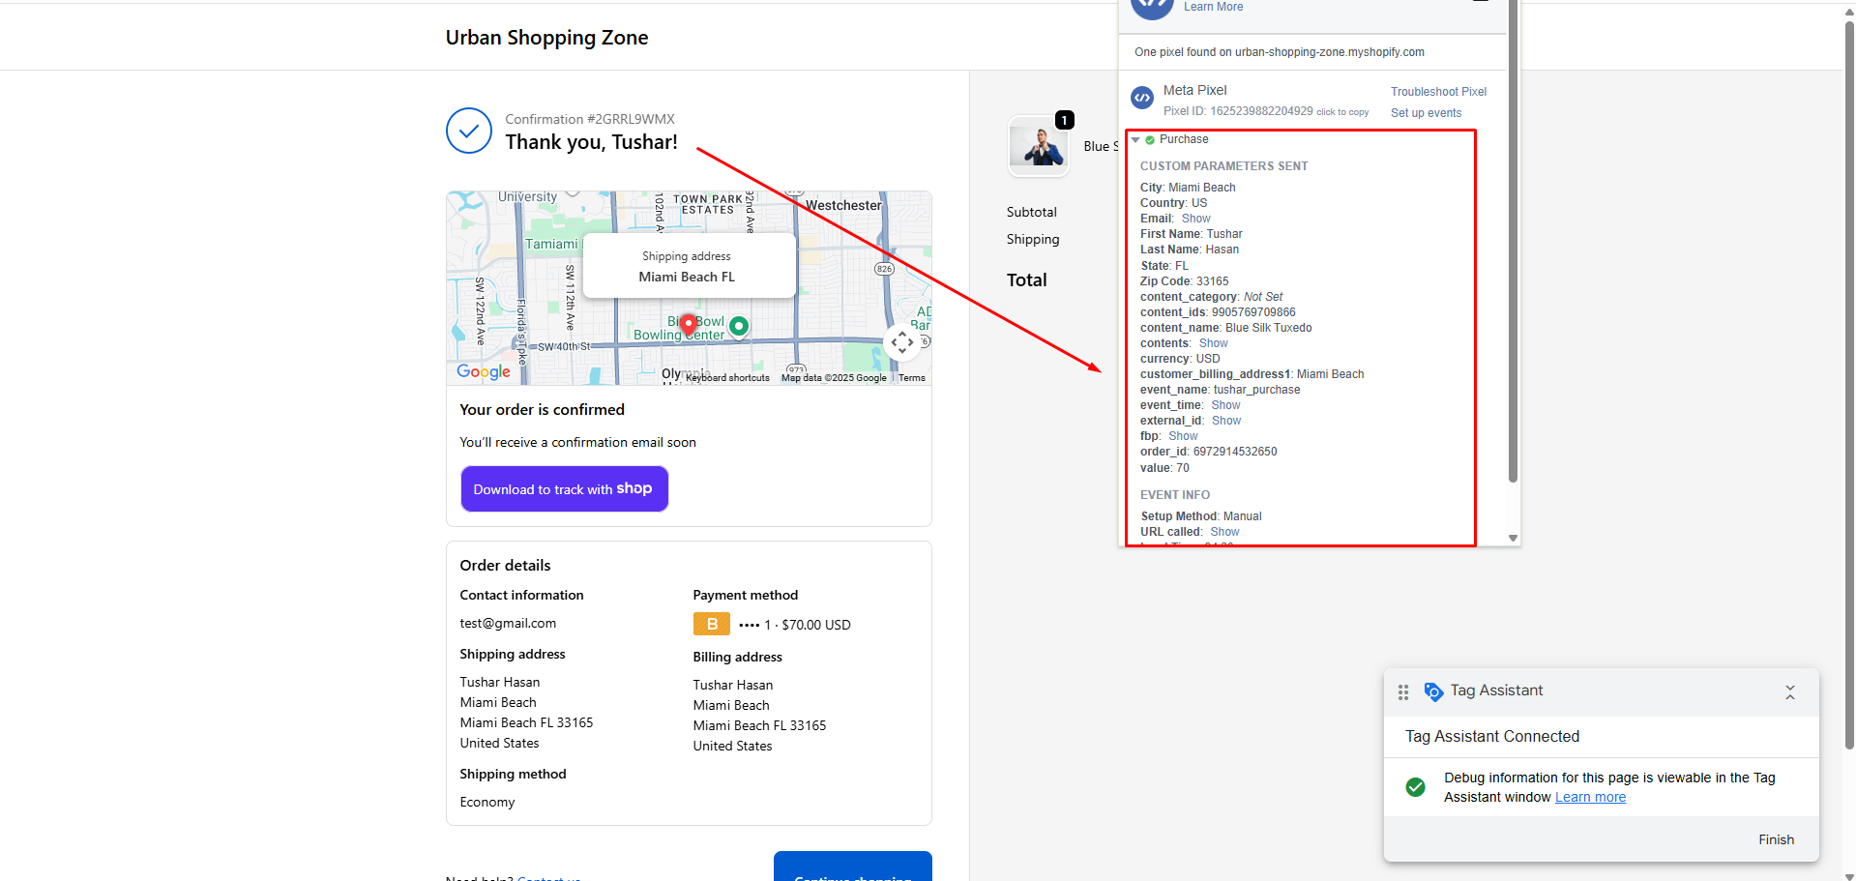The image size is (1856, 881).
Task: Click the orange payment method icon
Action: 711,624
